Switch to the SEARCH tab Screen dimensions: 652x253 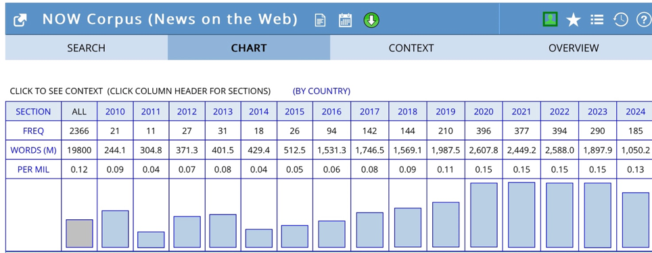coord(87,48)
